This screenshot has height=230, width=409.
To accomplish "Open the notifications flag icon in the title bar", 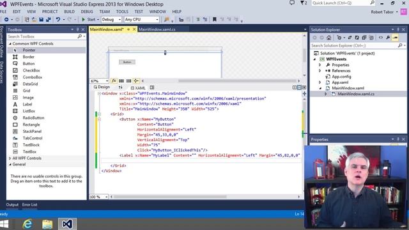I will (304, 3).
